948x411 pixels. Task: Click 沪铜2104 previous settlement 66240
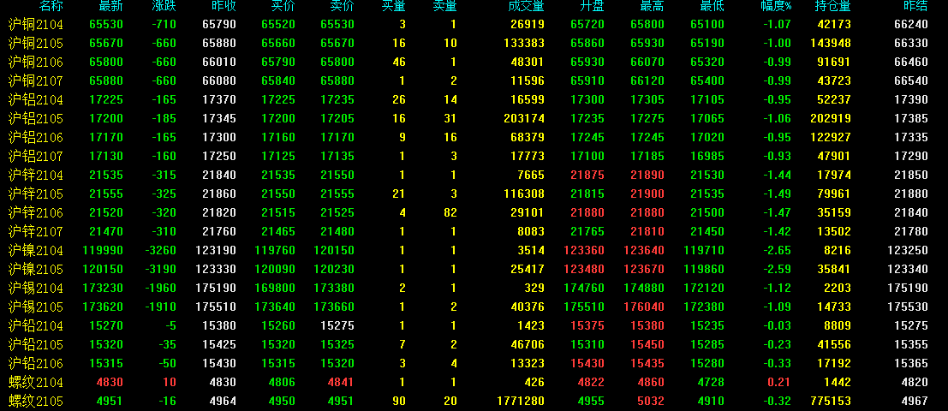click(911, 25)
